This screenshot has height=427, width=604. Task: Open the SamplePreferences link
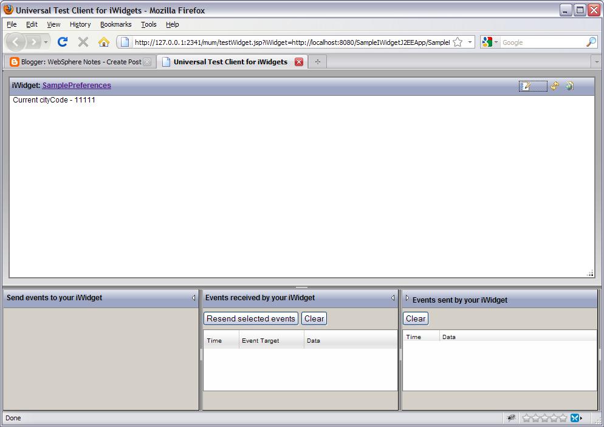[x=77, y=86]
